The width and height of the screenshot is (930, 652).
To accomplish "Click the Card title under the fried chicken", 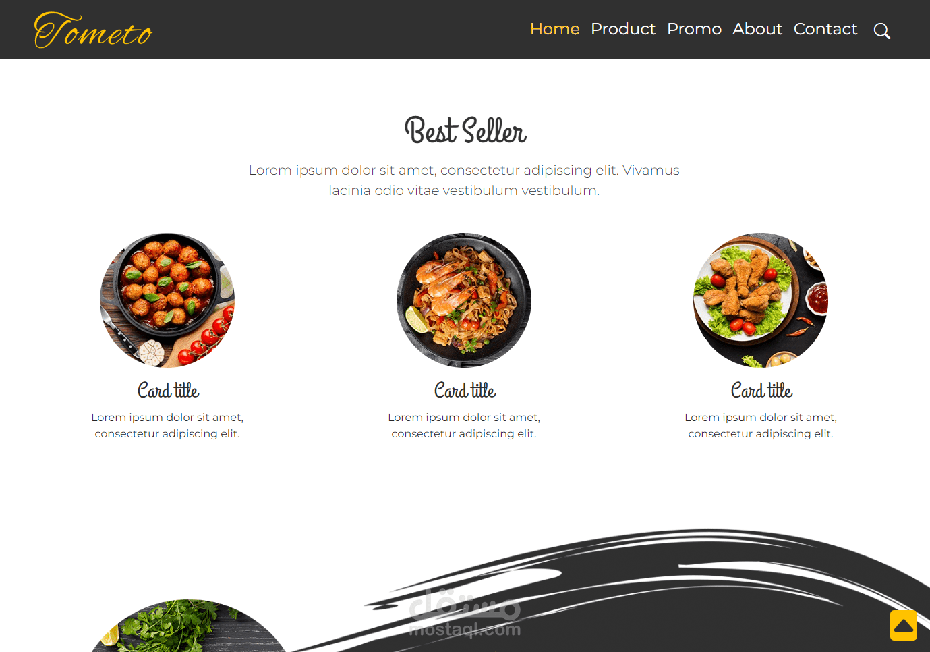I will tap(761, 390).
